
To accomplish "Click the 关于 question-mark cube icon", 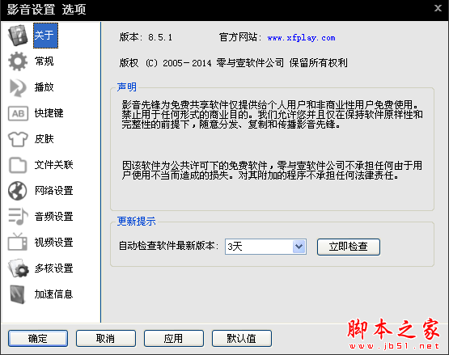I will (18, 36).
